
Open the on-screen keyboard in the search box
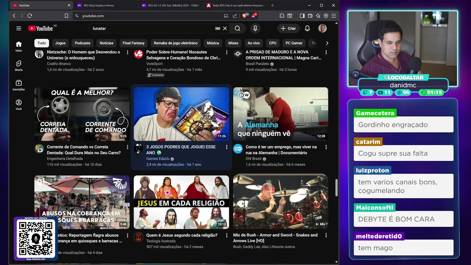217,28
